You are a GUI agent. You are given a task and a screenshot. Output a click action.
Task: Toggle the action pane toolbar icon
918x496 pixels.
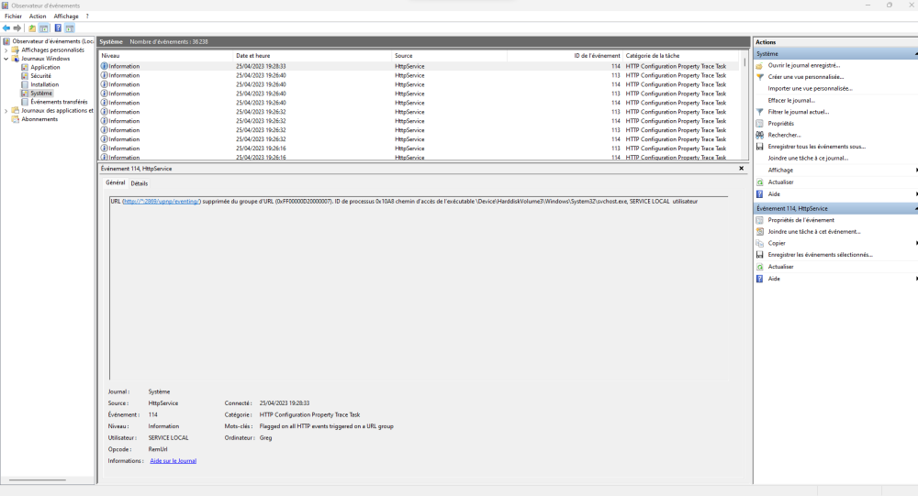[70, 28]
